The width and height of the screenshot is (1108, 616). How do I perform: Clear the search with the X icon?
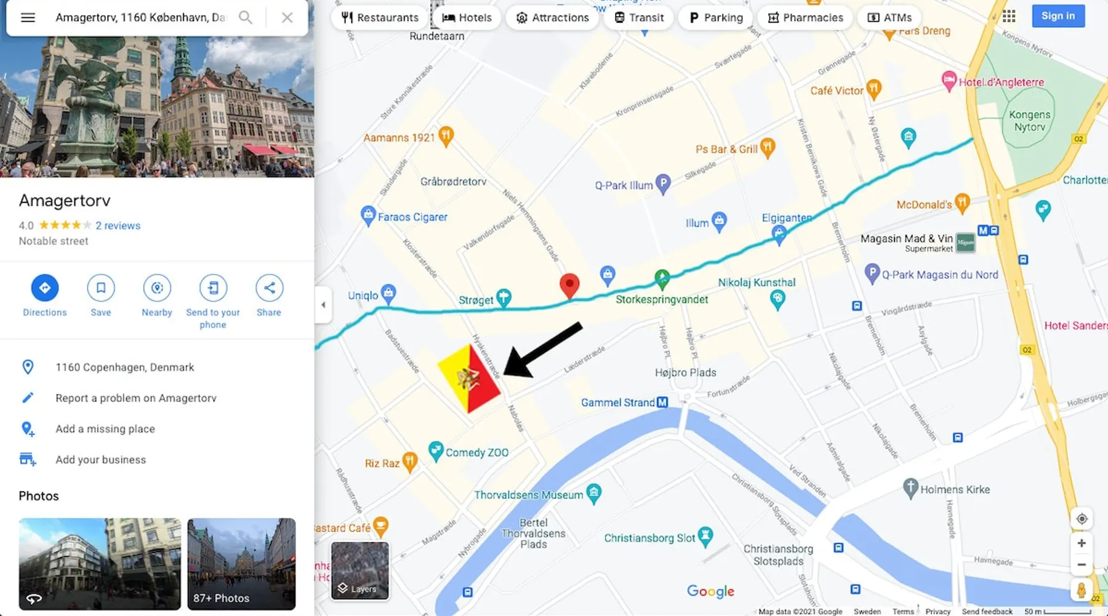coord(287,17)
